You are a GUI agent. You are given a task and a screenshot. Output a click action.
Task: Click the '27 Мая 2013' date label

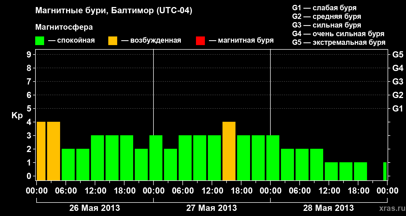212,208
